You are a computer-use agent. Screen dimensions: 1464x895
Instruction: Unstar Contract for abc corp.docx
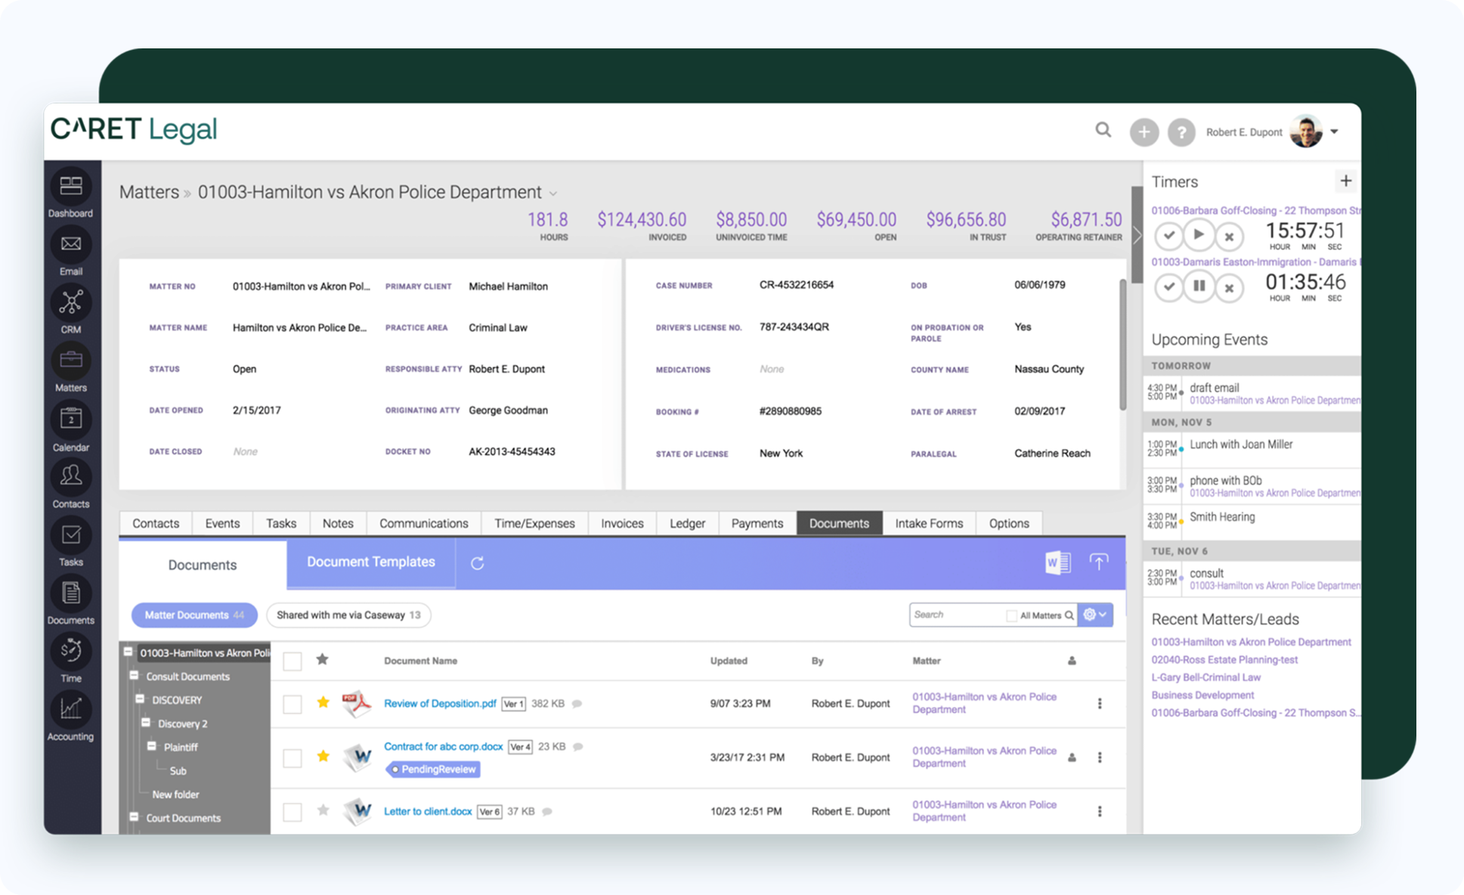323,756
